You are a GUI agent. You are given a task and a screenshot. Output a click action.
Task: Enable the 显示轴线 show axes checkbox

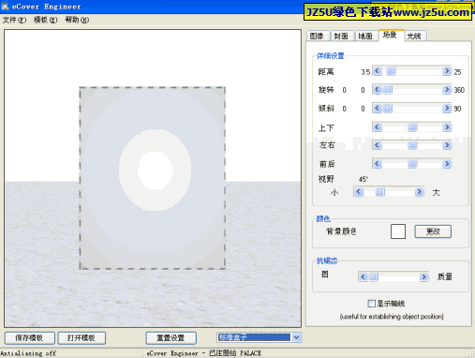[371, 304]
